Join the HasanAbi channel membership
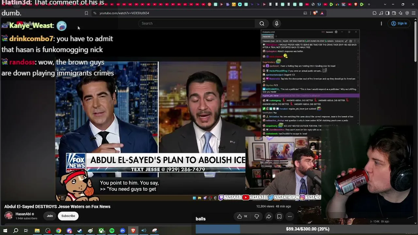The image size is (418, 235). (50, 216)
